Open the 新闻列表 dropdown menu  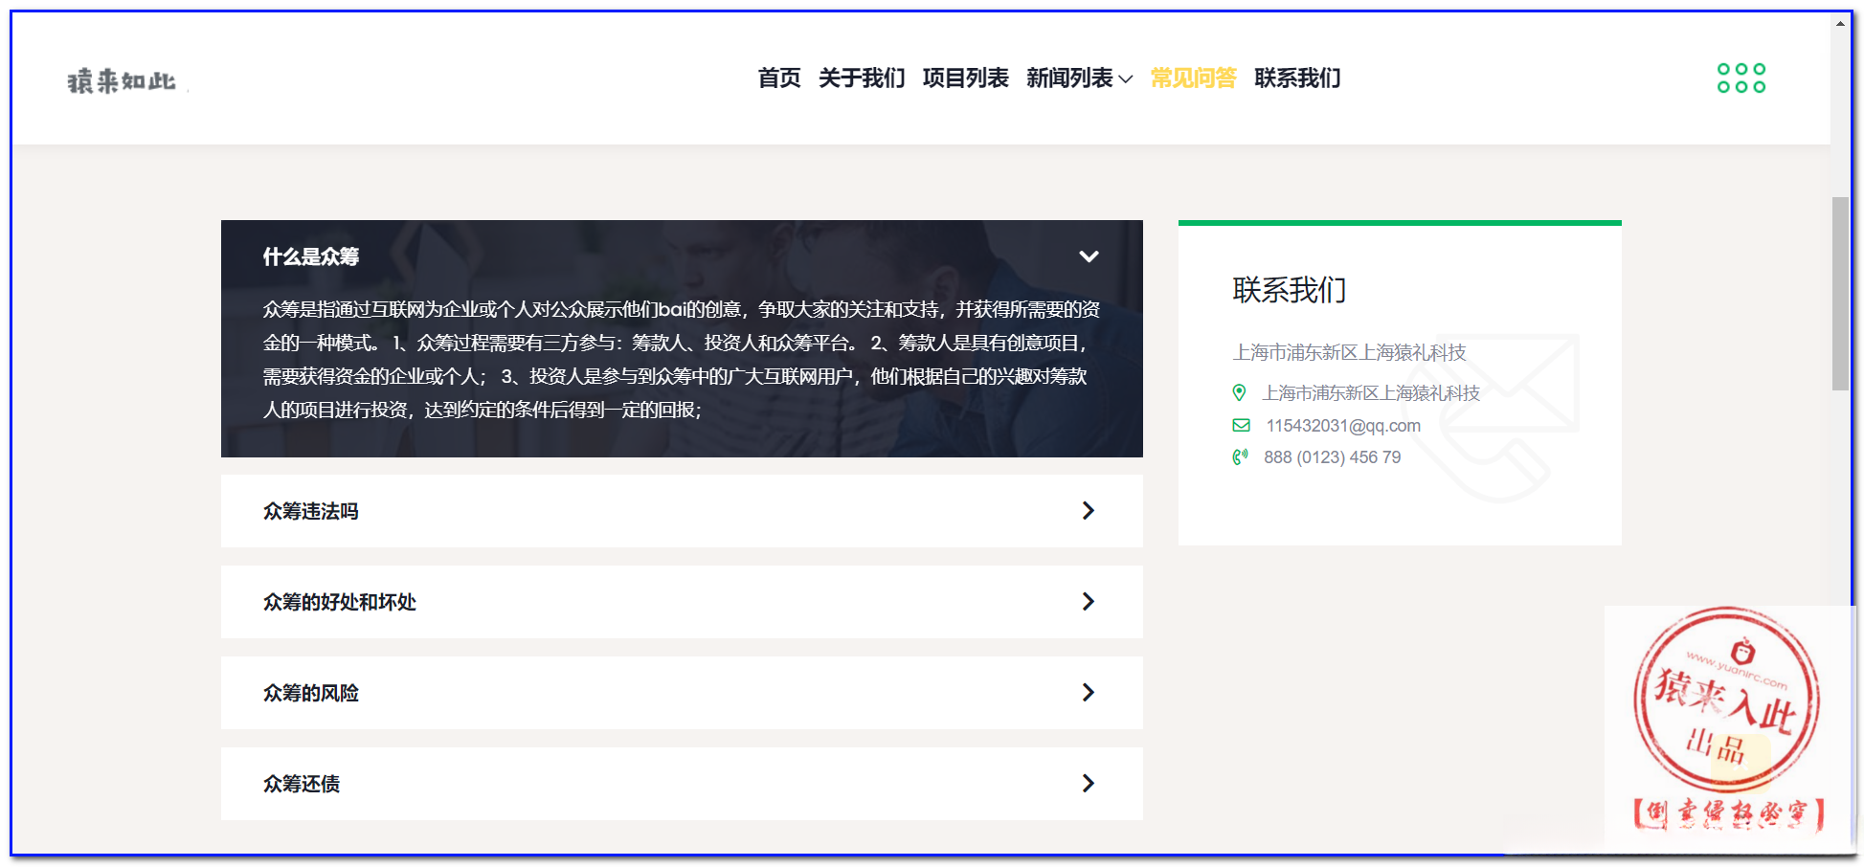point(1077,78)
